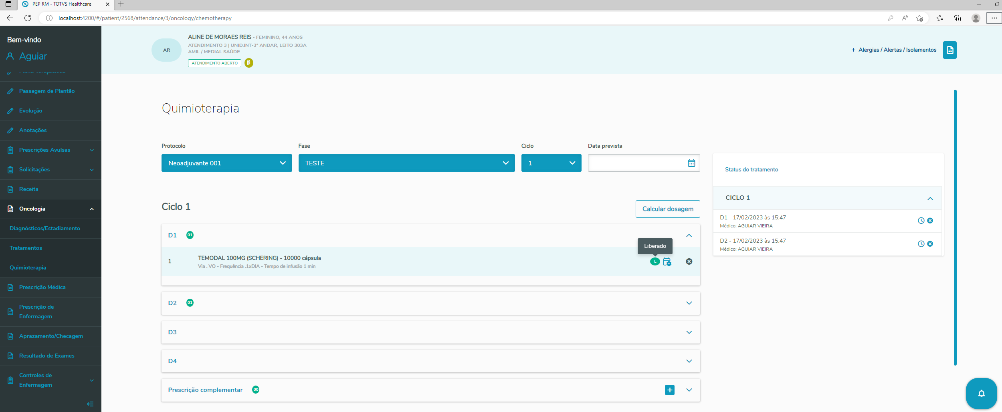Open the Ciclo dropdown showing 1
This screenshot has height=412, width=1002.
[x=551, y=163]
